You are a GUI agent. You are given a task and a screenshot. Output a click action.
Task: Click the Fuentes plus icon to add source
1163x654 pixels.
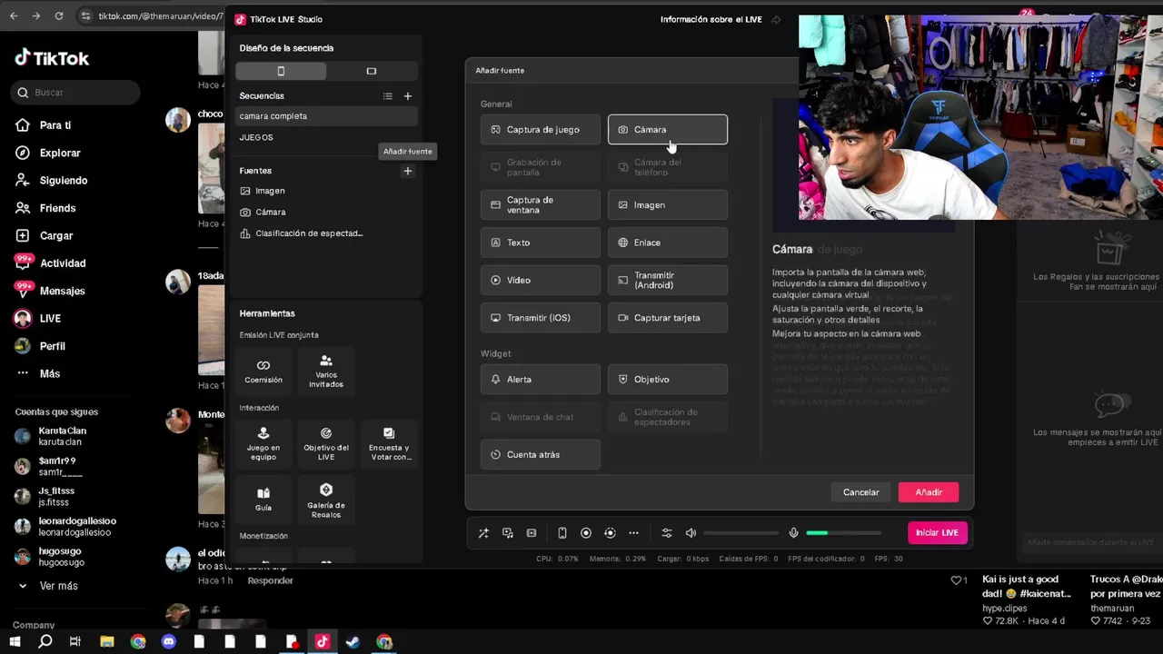(408, 171)
